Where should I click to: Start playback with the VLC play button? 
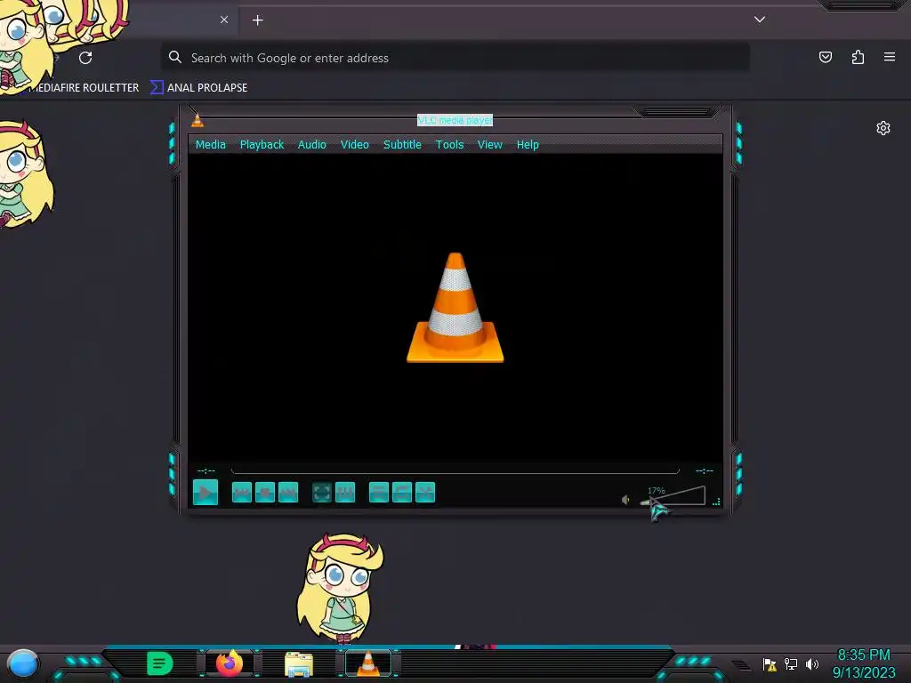(206, 493)
